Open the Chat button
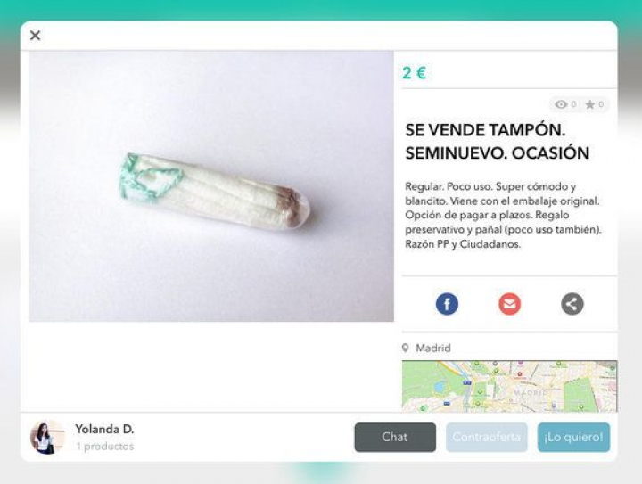 coord(395,437)
